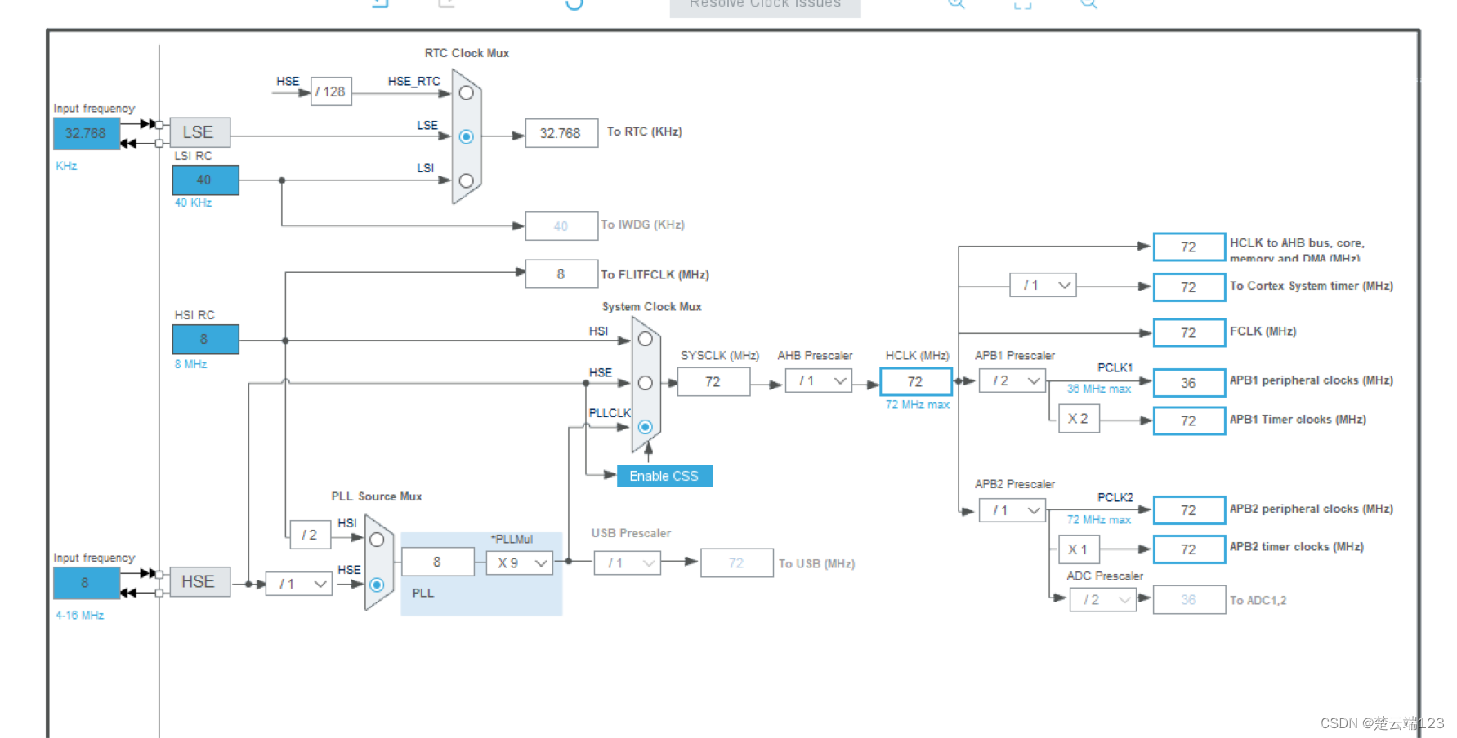
Task: Click the "8 MHz" HSI label
Action: (190, 364)
